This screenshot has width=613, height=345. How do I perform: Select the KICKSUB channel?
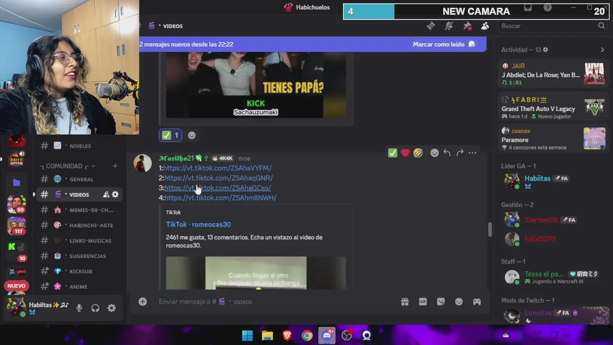[x=79, y=271]
